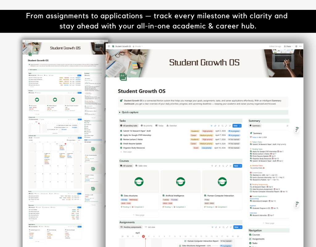This screenshot has width=316, height=247.
Task: Check off Organize Study Resources task
Action: click(121, 148)
